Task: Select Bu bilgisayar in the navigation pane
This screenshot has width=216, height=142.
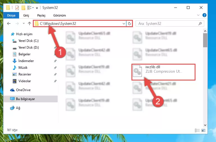Action: pos(30,99)
